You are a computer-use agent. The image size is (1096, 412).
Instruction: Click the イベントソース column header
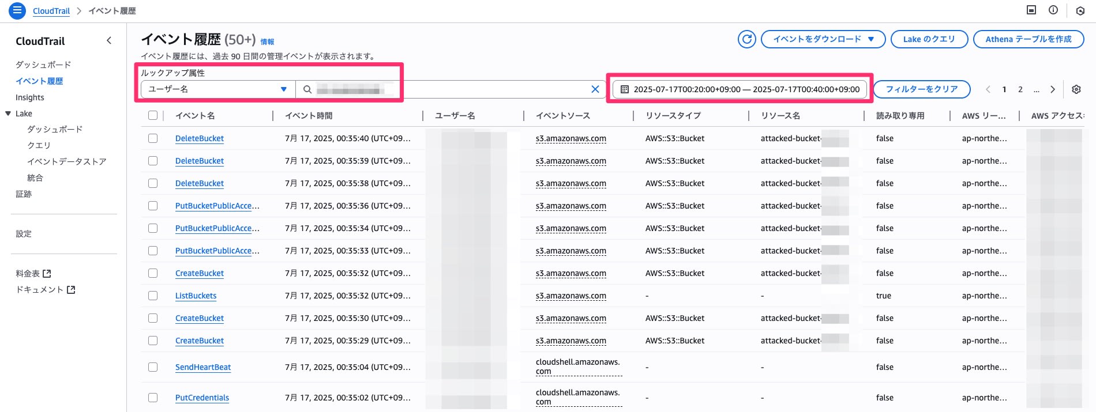point(563,116)
